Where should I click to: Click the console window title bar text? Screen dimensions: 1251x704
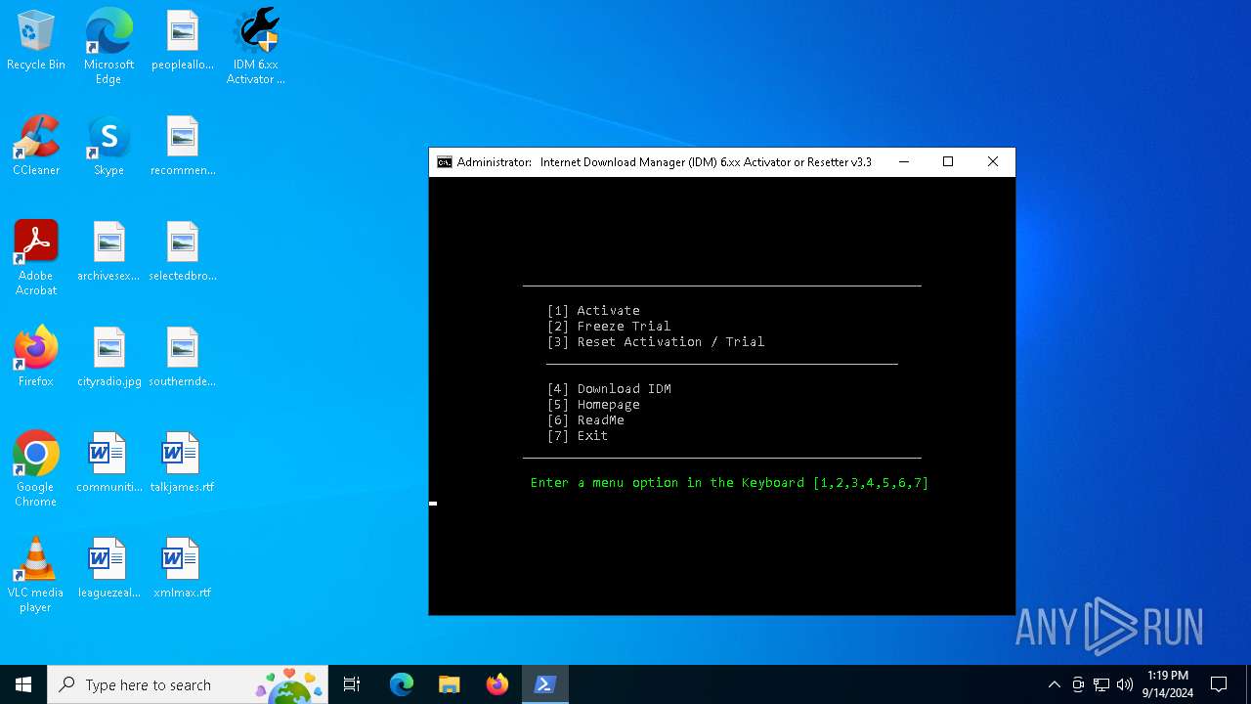665,162
